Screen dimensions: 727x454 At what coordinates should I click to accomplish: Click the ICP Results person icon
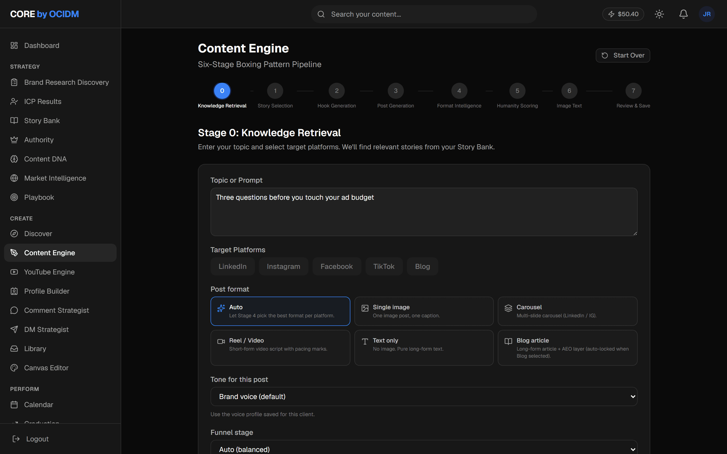point(14,101)
